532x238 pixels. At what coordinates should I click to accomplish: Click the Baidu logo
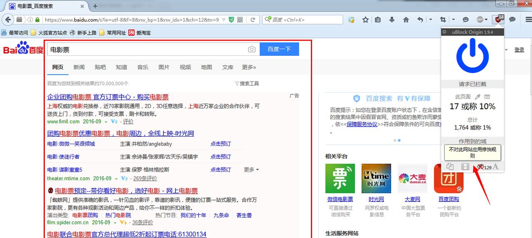(23, 49)
